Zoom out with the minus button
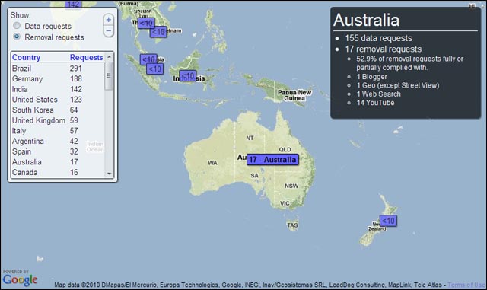Viewport: 487px width, 290px height. 108,30
